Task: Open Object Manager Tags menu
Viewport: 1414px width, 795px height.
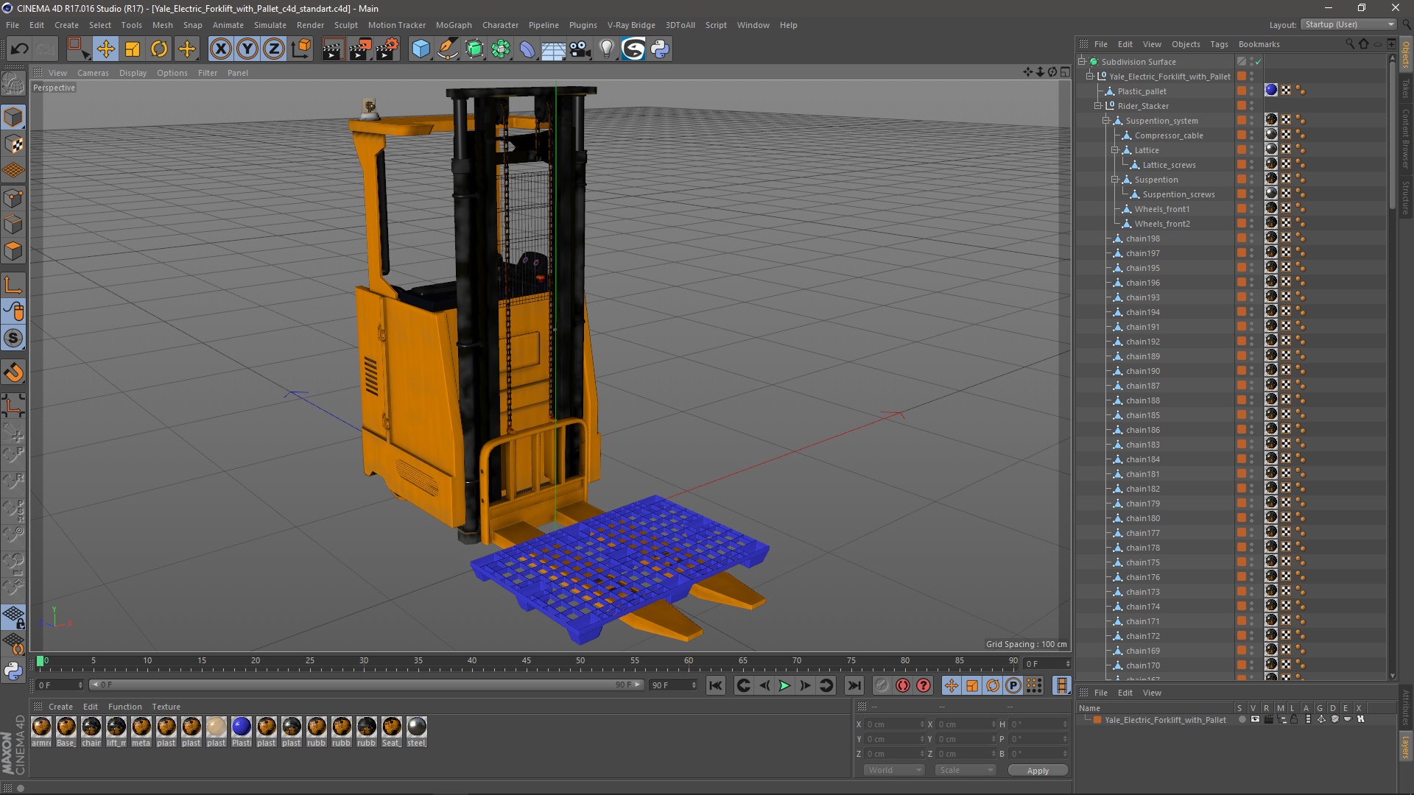Action: [1219, 44]
